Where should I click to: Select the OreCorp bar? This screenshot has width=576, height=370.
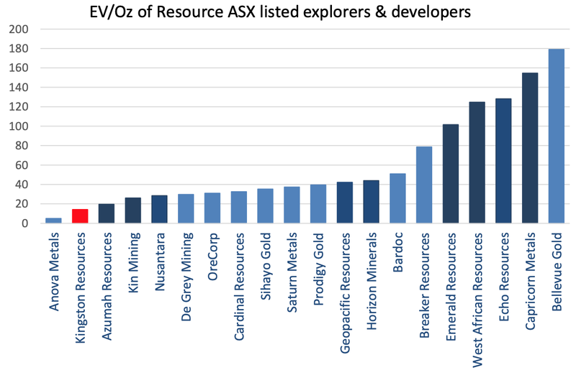(x=212, y=208)
